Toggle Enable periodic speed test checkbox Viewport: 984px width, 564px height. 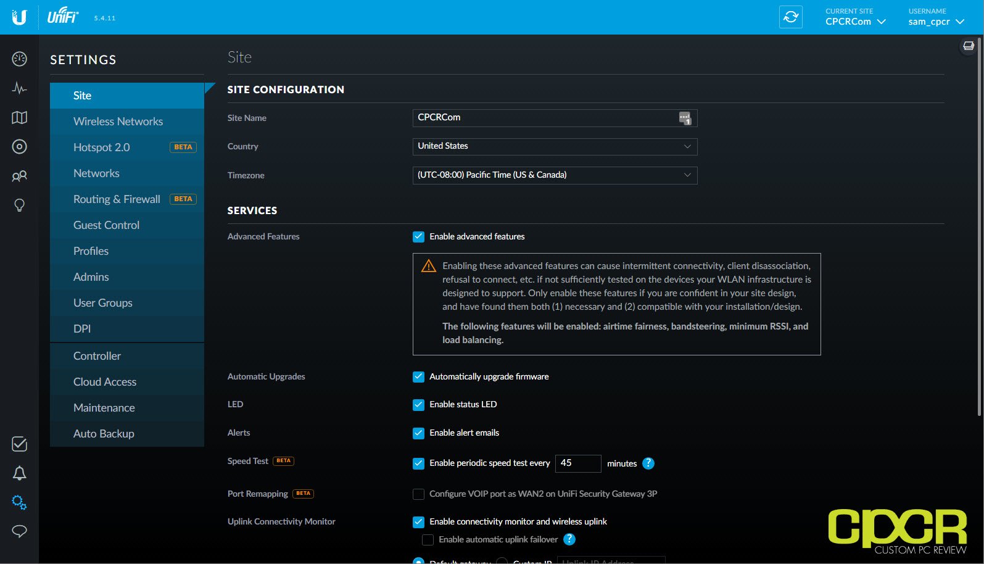pos(418,463)
